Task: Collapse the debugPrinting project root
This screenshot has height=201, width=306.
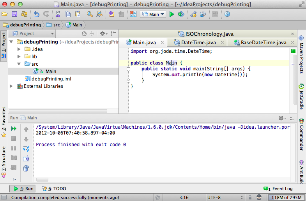Action: pyautogui.click(x=12, y=42)
